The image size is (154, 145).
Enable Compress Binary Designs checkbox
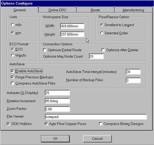click(100, 124)
